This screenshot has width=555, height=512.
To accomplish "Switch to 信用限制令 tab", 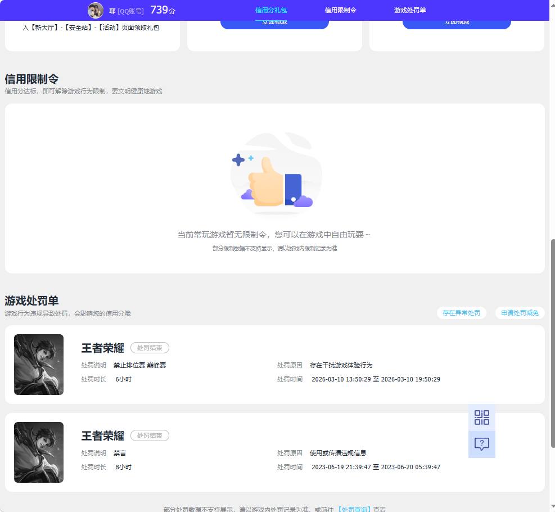I will coord(341,10).
